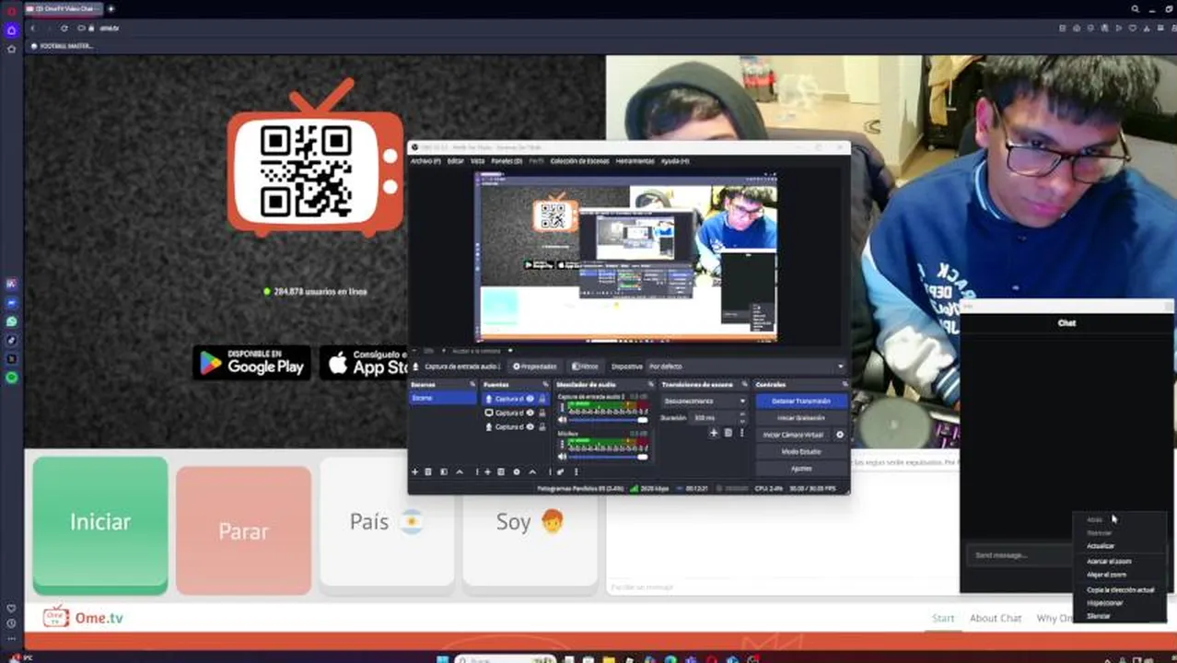Toggle visibility of second Captura source
Viewport: 1177px width, 663px height.
[530, 413]
